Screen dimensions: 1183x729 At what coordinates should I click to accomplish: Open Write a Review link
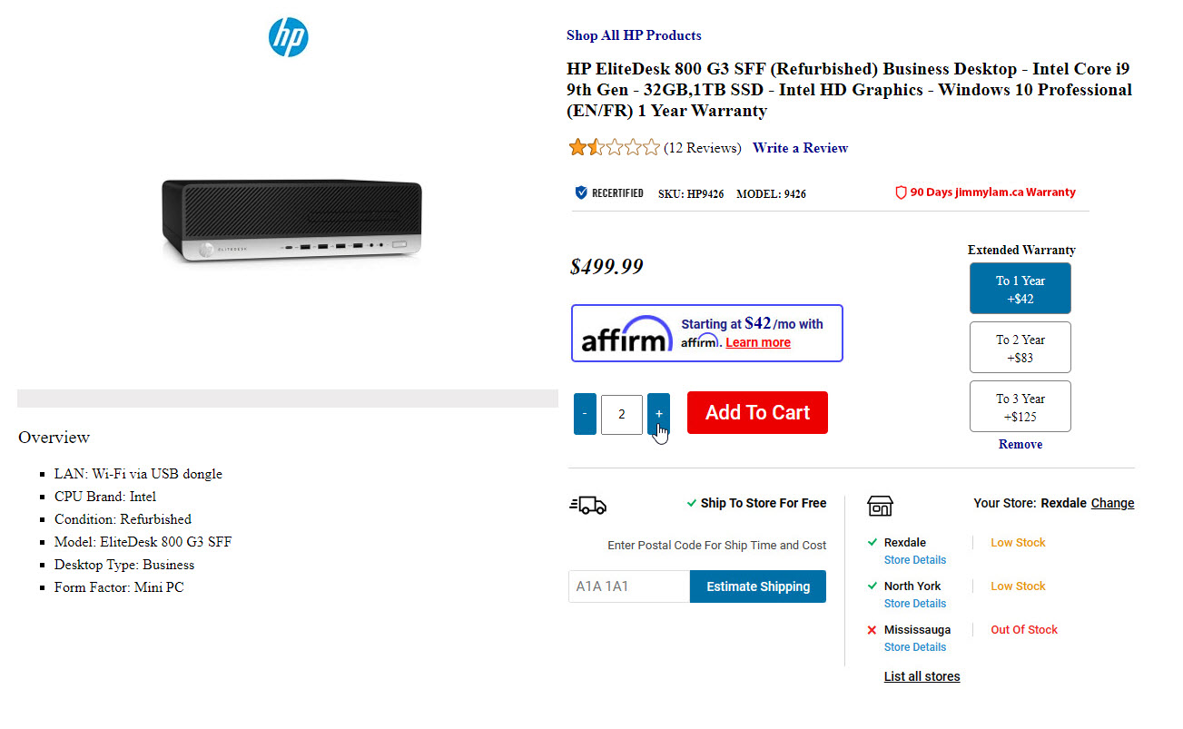800,148
